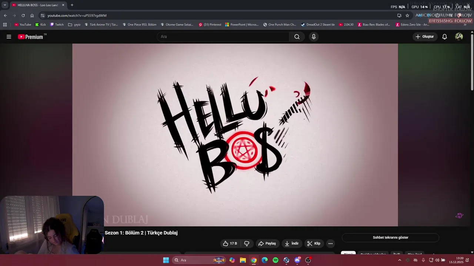Open the DreadOut 2 Steam bookmark

(318, 25)
